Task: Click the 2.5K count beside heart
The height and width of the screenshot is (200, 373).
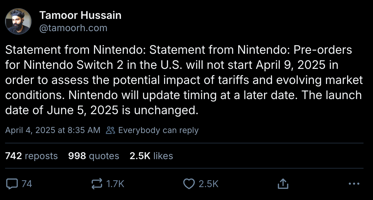Action: click(x=209, y=184)
